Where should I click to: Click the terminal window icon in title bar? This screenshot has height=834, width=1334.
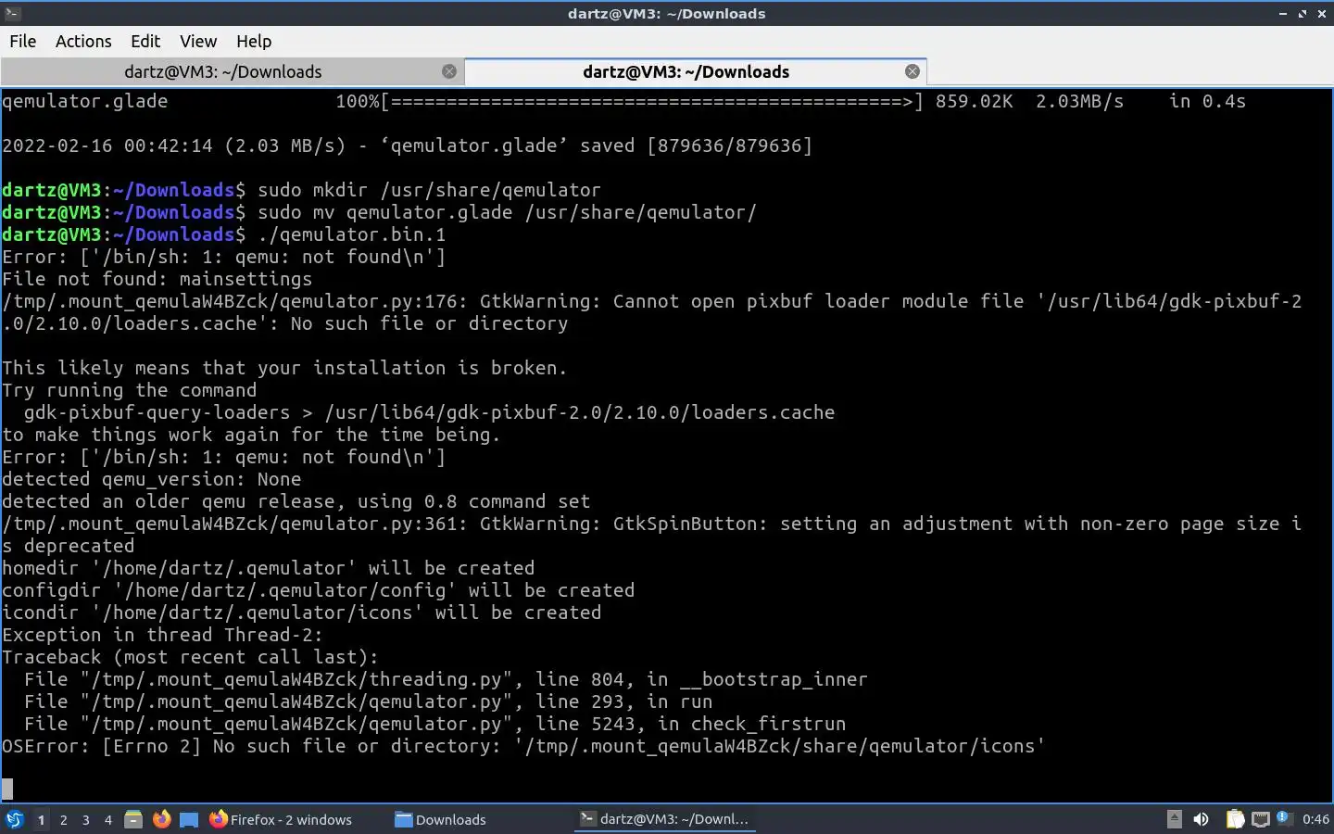[11, 13]
